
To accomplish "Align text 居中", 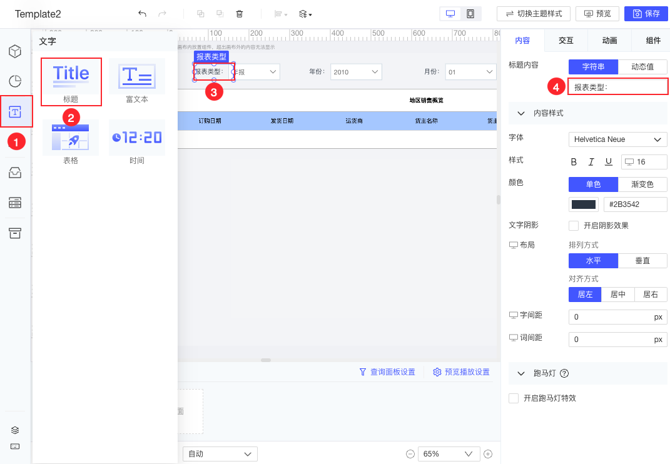I will coord(618,295).
